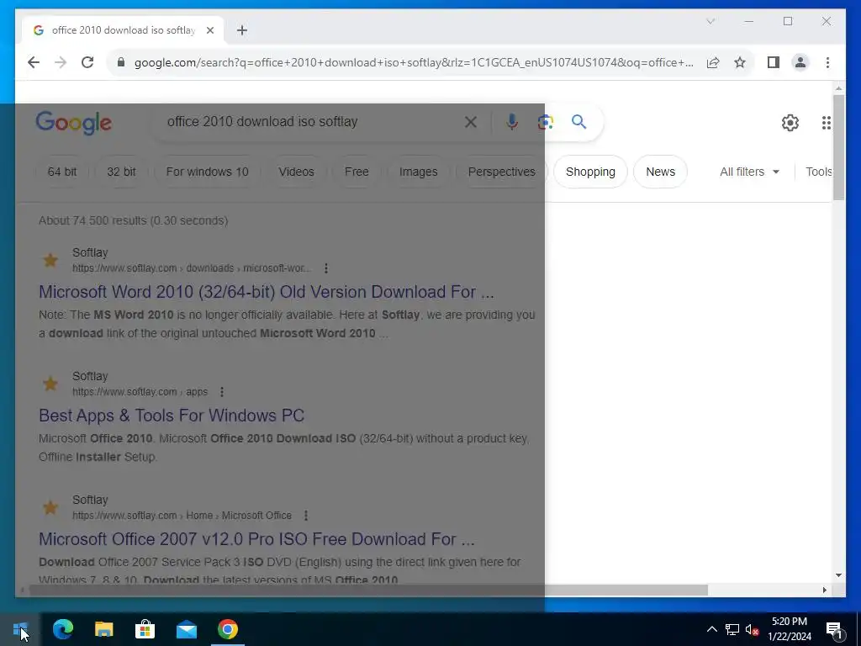Go back to the previous page in Chrome
861x646 pixels.
click(34, 62)
